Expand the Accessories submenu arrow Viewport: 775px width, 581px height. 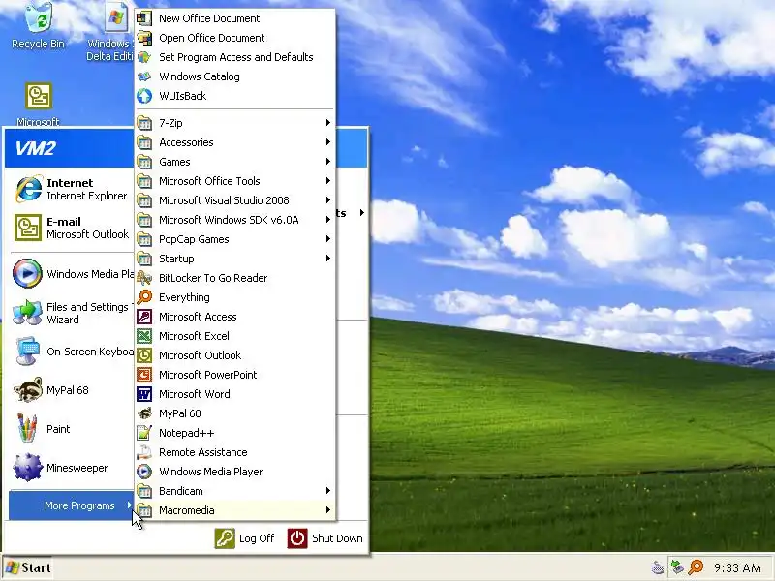coord(327,141)
